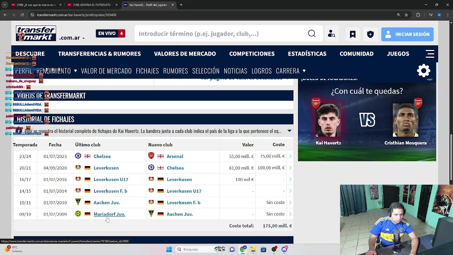Open the Arsenal club link
Image resolution: width=453 pixels, height=255 pixels.
click(x=175, y=156)
